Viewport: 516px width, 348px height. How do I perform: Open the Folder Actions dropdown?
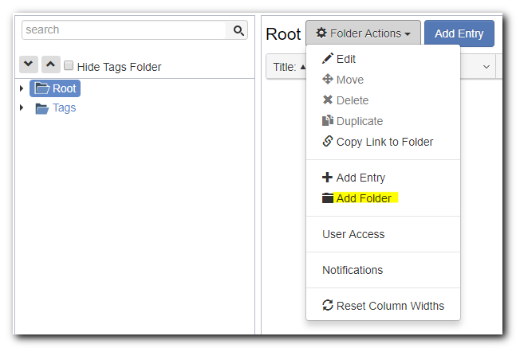coord(363,33)
